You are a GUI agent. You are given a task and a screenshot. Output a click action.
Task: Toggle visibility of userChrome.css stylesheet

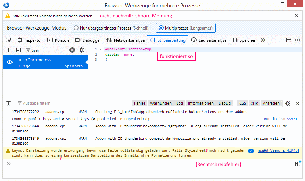pos(10,62)
